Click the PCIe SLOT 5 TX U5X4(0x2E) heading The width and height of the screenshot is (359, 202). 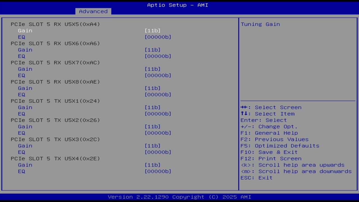click(x=56, y=159)
